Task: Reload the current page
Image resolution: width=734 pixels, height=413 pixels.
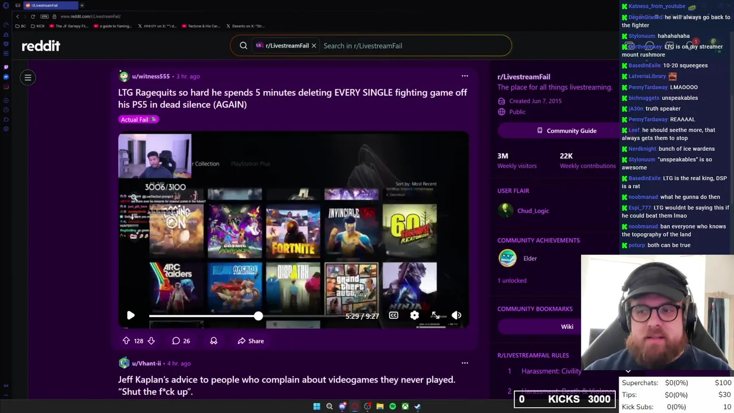Action: tap(33, 17)
